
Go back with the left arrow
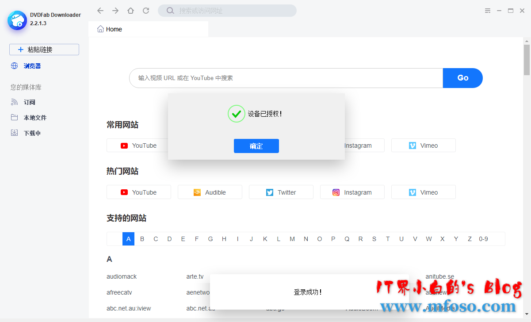pyautogui.click(x=100, y=11)
